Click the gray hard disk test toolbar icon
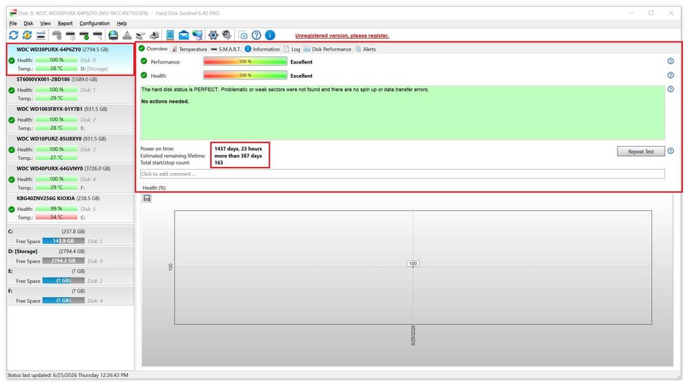690x386 pixels. [x=57, y=35]
